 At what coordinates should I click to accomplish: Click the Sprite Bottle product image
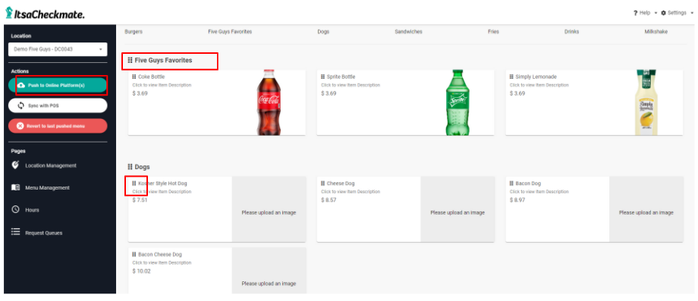tap(457, 102)
